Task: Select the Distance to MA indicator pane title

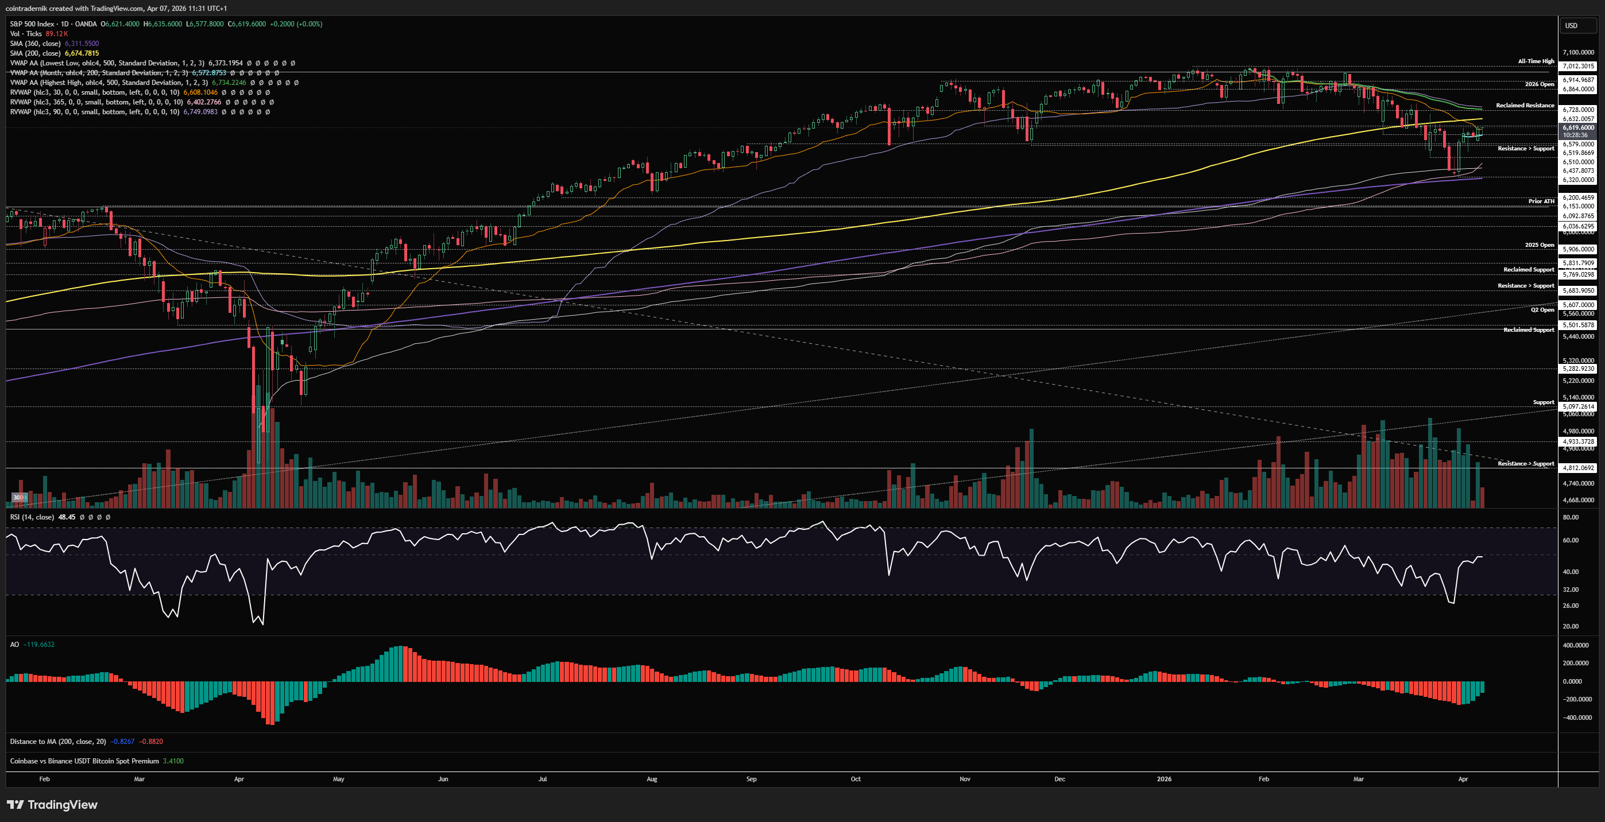Action: coord(57,741)
